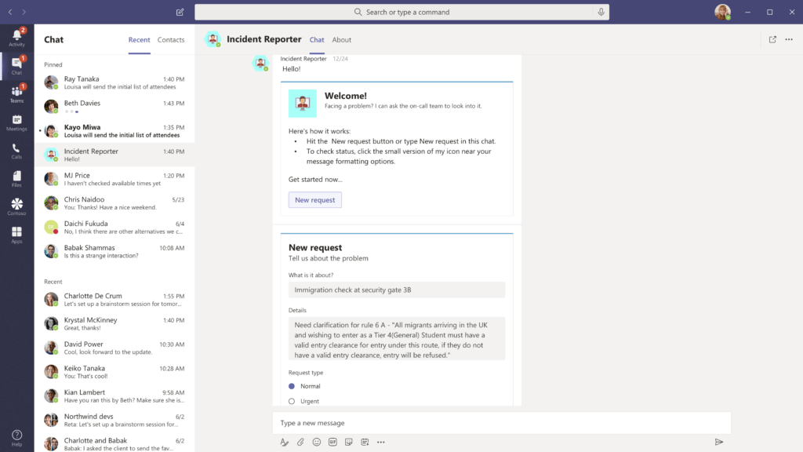Image resolution: width=803 pixels, height=452 pixels.
Task: Switch to the About tab
Action: 341,39
